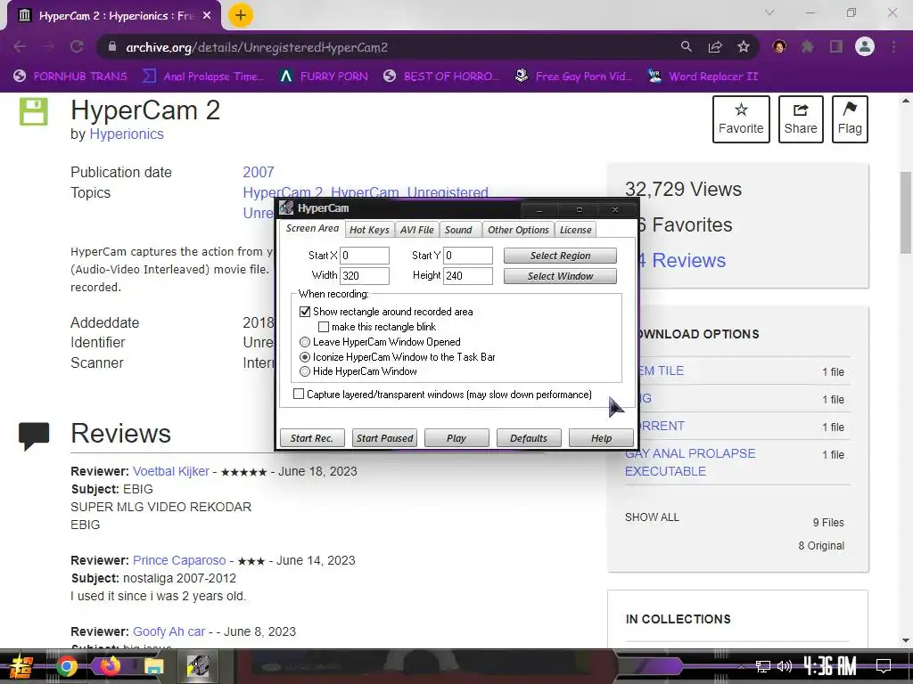Toggle Show rectangle around recorded area
Viewport: 913px width, 684px height.
point(305,312)
